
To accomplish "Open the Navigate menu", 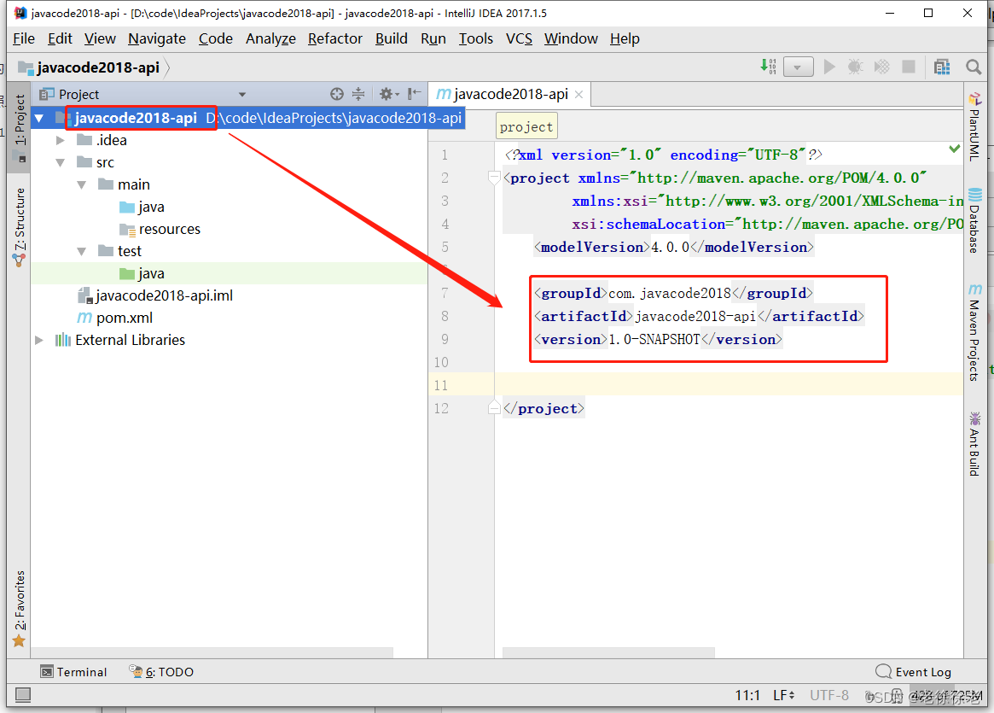I will coord(157,38).
